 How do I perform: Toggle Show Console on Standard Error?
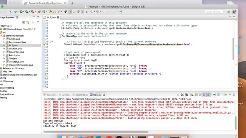[209, 95]
